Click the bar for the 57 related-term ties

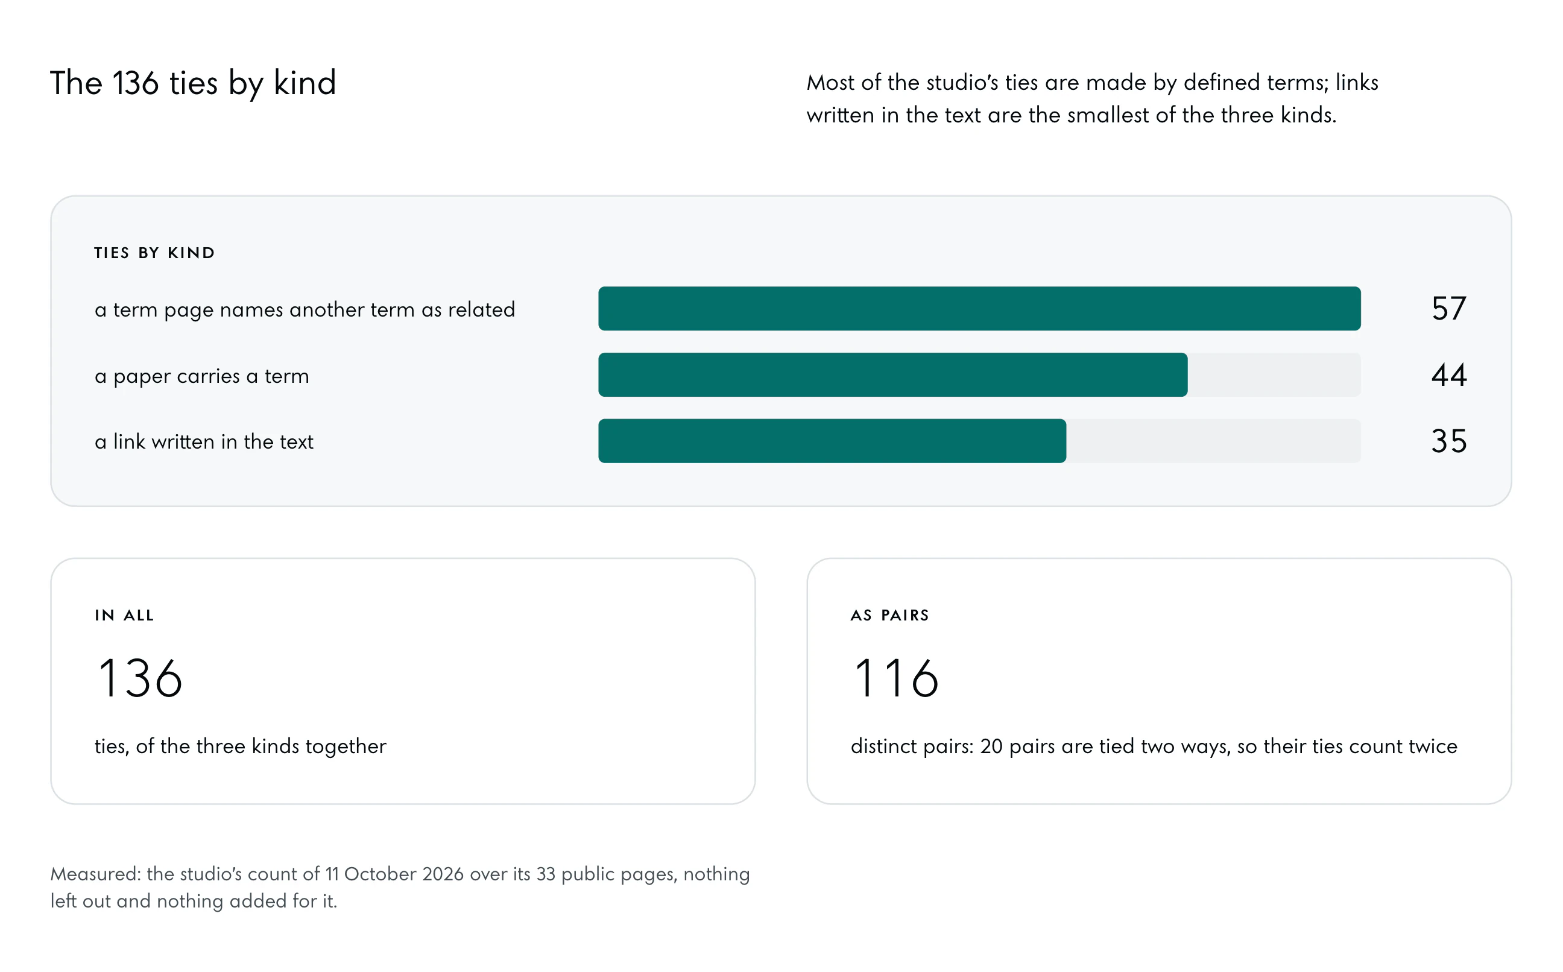click(979, 309)
